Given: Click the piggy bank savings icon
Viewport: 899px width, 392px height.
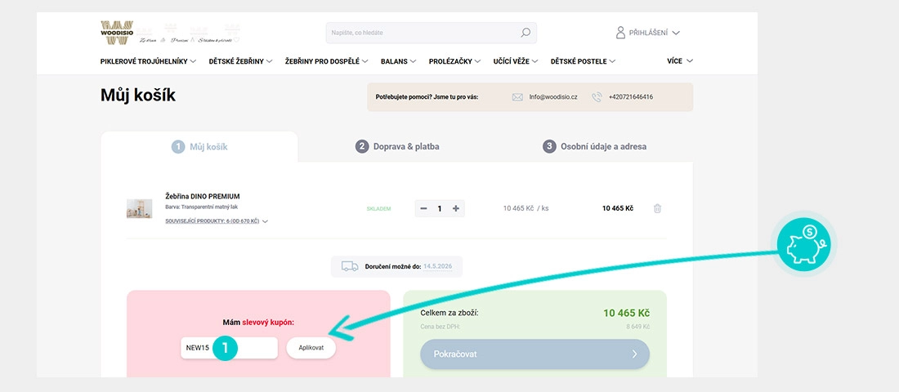Looking at the screenshot, I should tap(804, 245).
